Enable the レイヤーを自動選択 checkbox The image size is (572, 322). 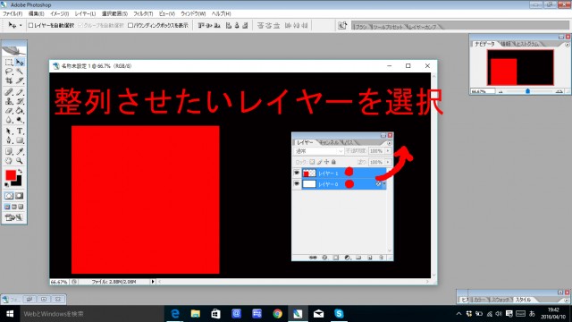point(31,25)
